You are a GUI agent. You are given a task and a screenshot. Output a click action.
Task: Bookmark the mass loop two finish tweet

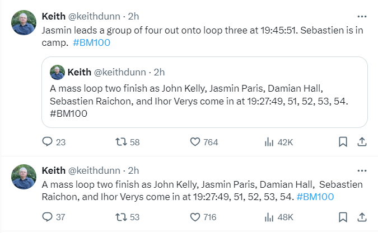[x=343, y=216]
